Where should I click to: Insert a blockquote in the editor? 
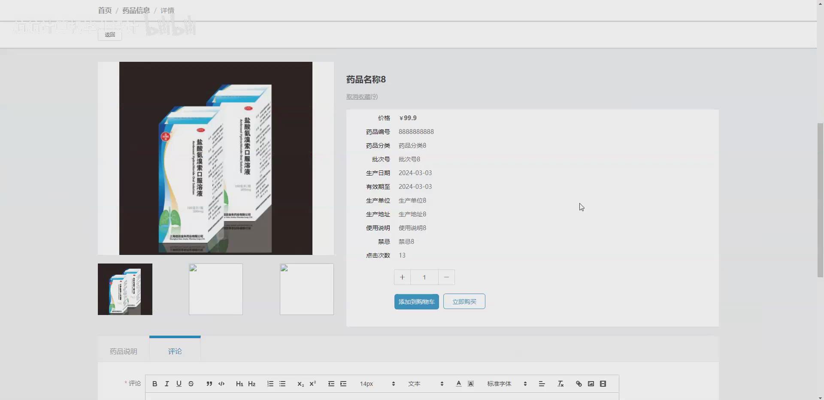pos(209,384)
